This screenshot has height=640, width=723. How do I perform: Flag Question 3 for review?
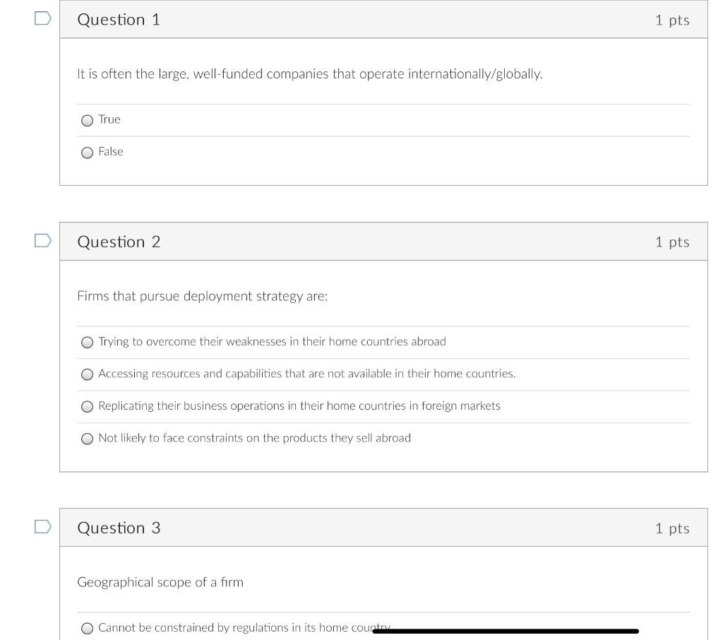pos(43,527)
